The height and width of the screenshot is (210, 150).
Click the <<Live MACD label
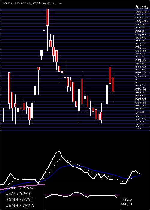point(126,202)
